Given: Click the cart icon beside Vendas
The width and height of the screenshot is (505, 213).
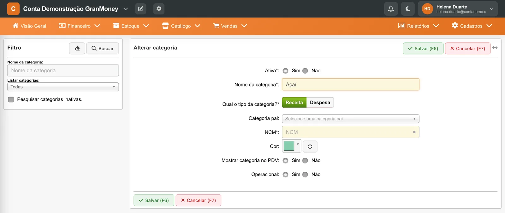Looking at the screenshot, I should (x=216, y=26).
